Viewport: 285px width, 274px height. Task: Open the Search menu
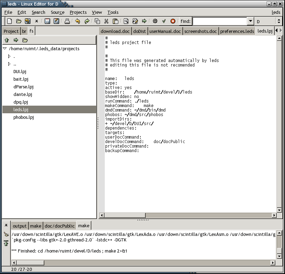pos(38,12)
